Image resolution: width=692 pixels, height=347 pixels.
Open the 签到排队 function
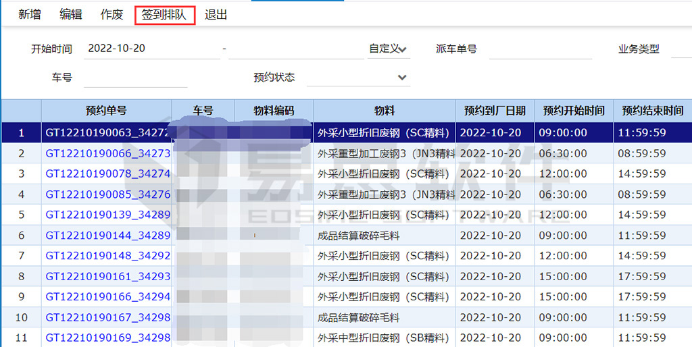165,15
